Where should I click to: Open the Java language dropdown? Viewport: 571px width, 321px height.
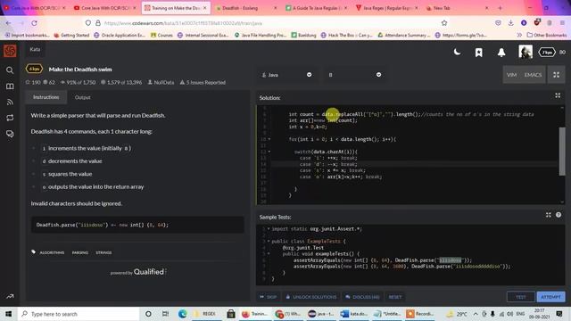coord(286,75)
